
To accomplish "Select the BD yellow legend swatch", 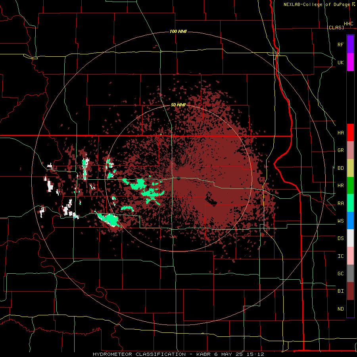I will point(350,168).
